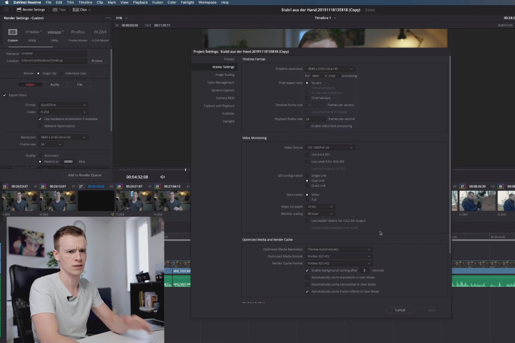The image size is (515, 343).
Task: Enable Network Optimization checkbox
Action: click(x=40, y=126)
